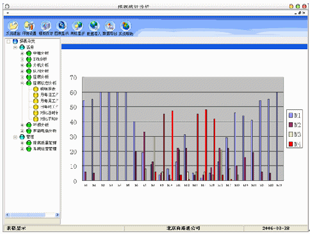This screenshot has width=310, height=234.
Task: Click the tree panel left scroll arrow
Action: 8,215
